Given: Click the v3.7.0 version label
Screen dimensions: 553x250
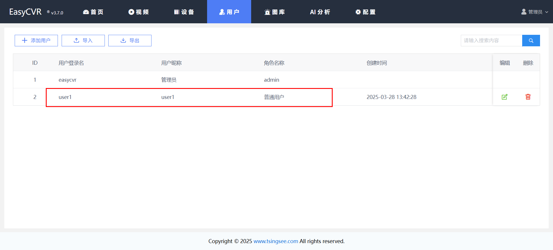Looking at the screenshot, I should coord(57,13).
